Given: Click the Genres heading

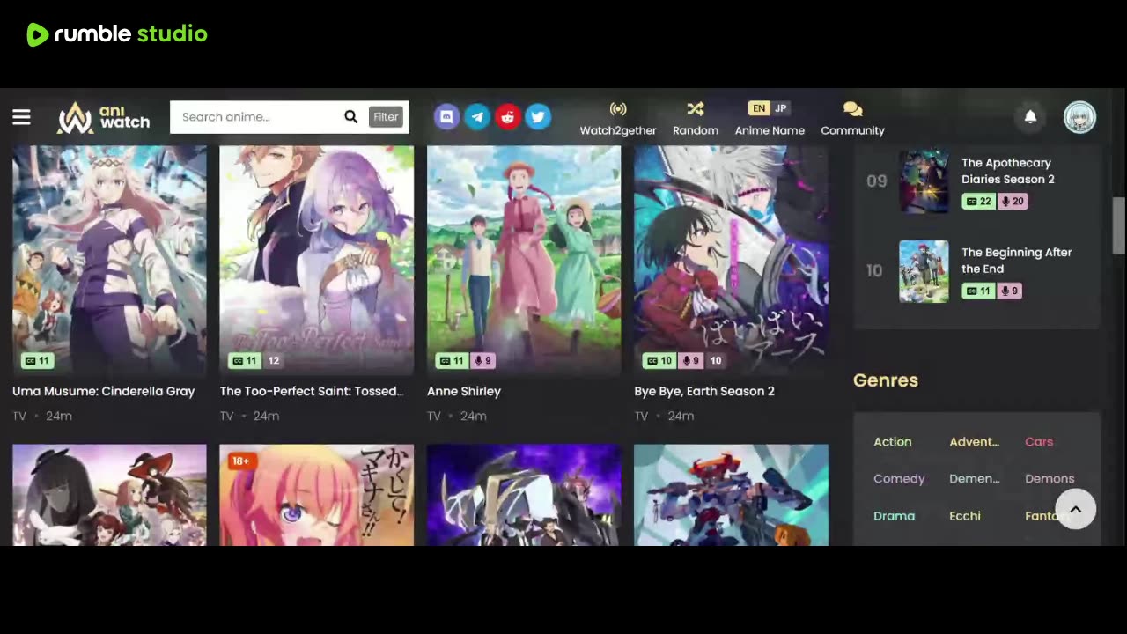Looking at the screenshot, I should [886, 380].
